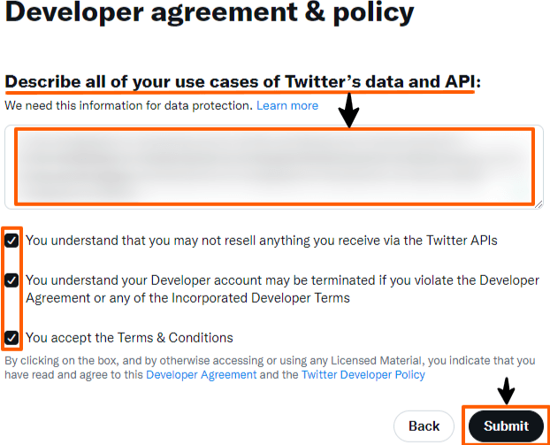Click the 'Developer account may be terminated' label
Screen dimensions: 550x445
point(282,289)
